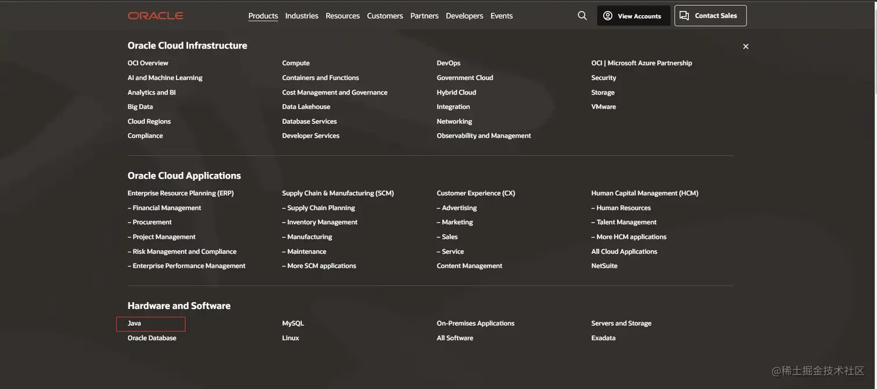
Task: Select the Advertising link
Action: click(456, 208)
